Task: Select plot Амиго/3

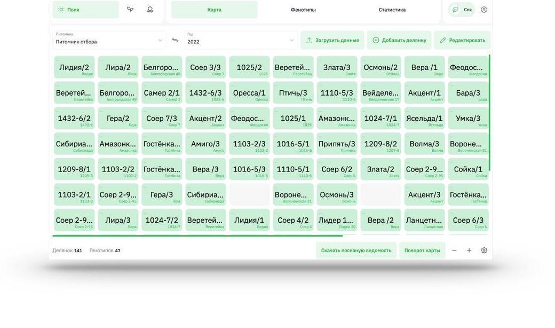Action: [205, 144]
